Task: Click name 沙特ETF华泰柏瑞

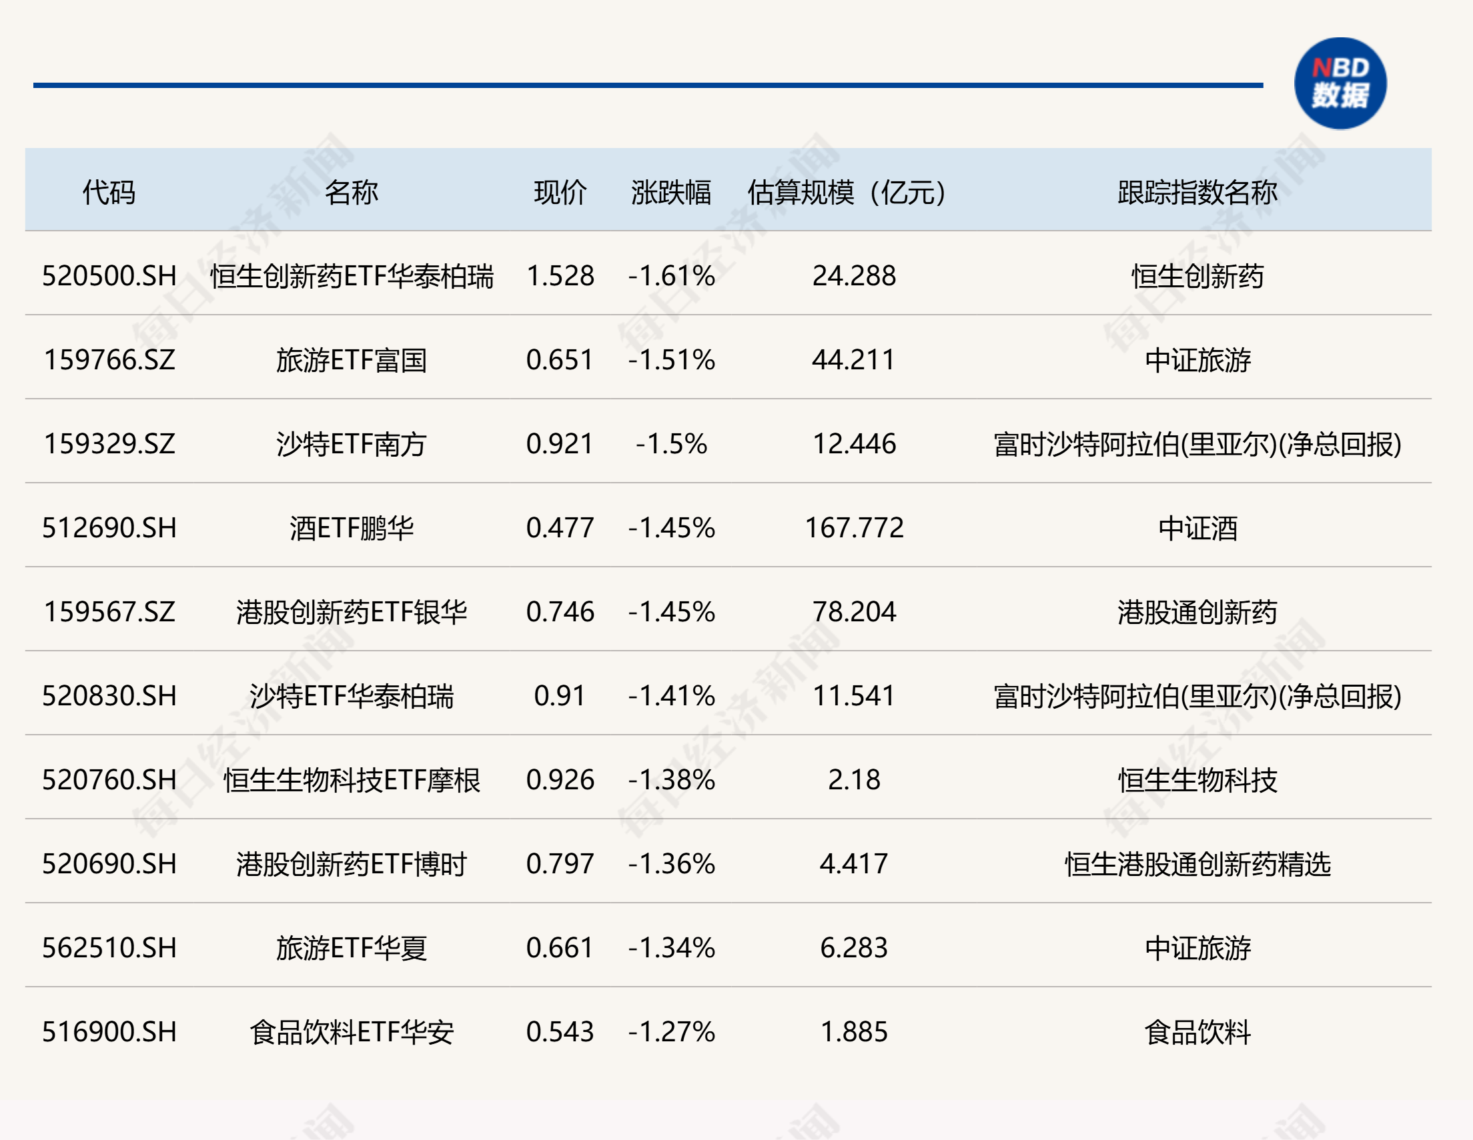Action: 352,696
